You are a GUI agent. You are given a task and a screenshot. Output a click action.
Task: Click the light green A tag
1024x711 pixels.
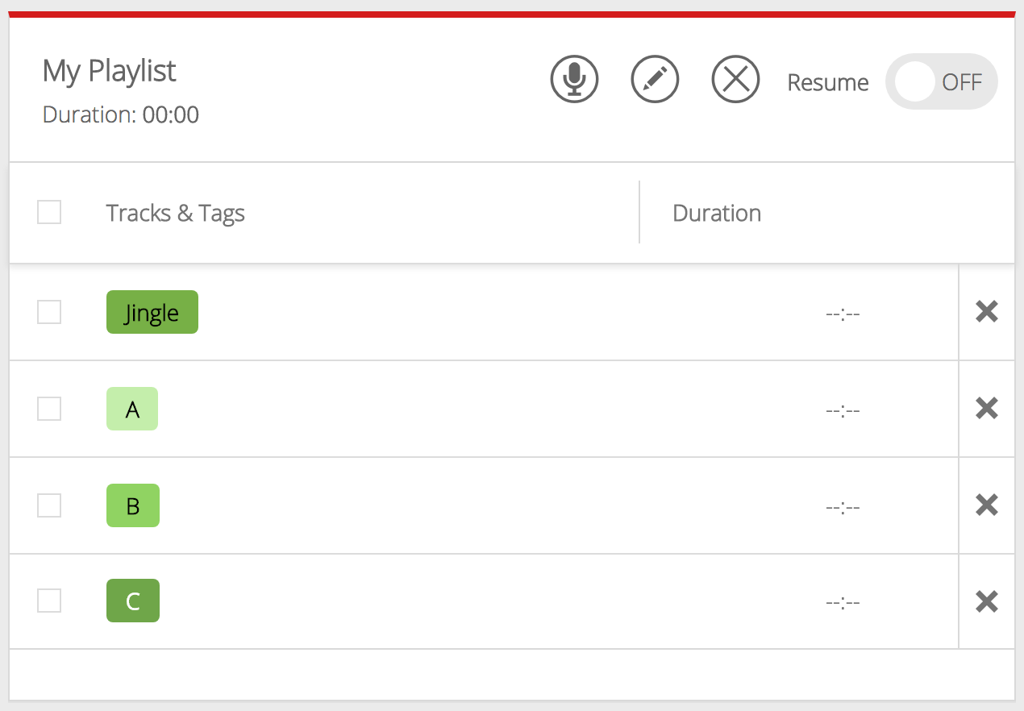(x=132, y=409)
